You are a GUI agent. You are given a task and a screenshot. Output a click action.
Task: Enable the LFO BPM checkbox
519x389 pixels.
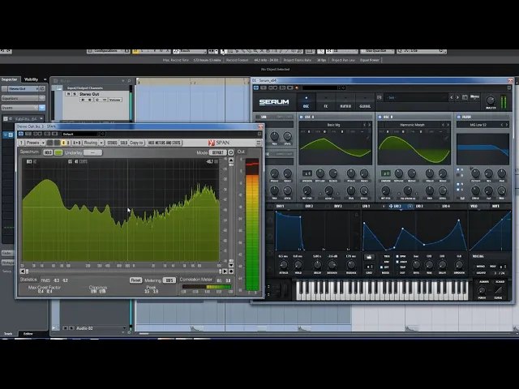397,256
